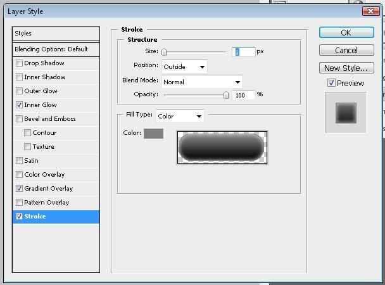
Task: Check the Texture sub-option checkbox
Action: tap(28, 147)
